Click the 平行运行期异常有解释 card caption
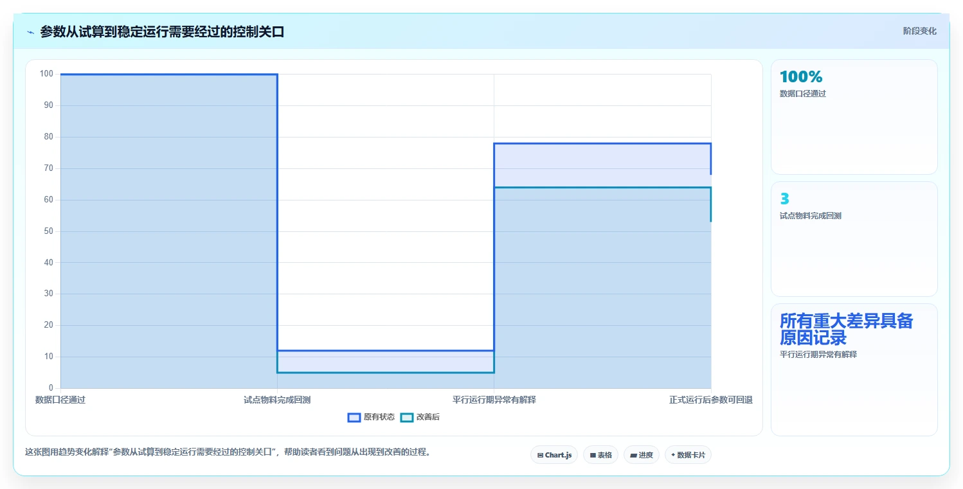The image size is (963, 489). pyautogui.click(x=818, y=355)
